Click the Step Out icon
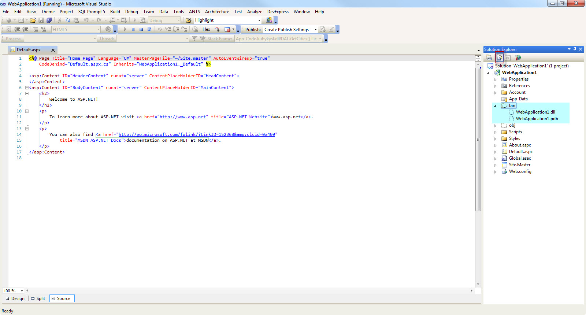Screen dimensions: 586x315 tap(184, 29)
